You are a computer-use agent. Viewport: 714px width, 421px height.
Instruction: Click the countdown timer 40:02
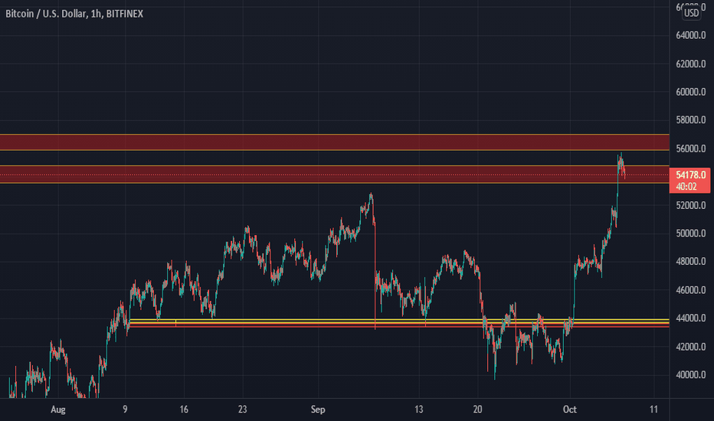pyautogui.click(x=686, y=187)
